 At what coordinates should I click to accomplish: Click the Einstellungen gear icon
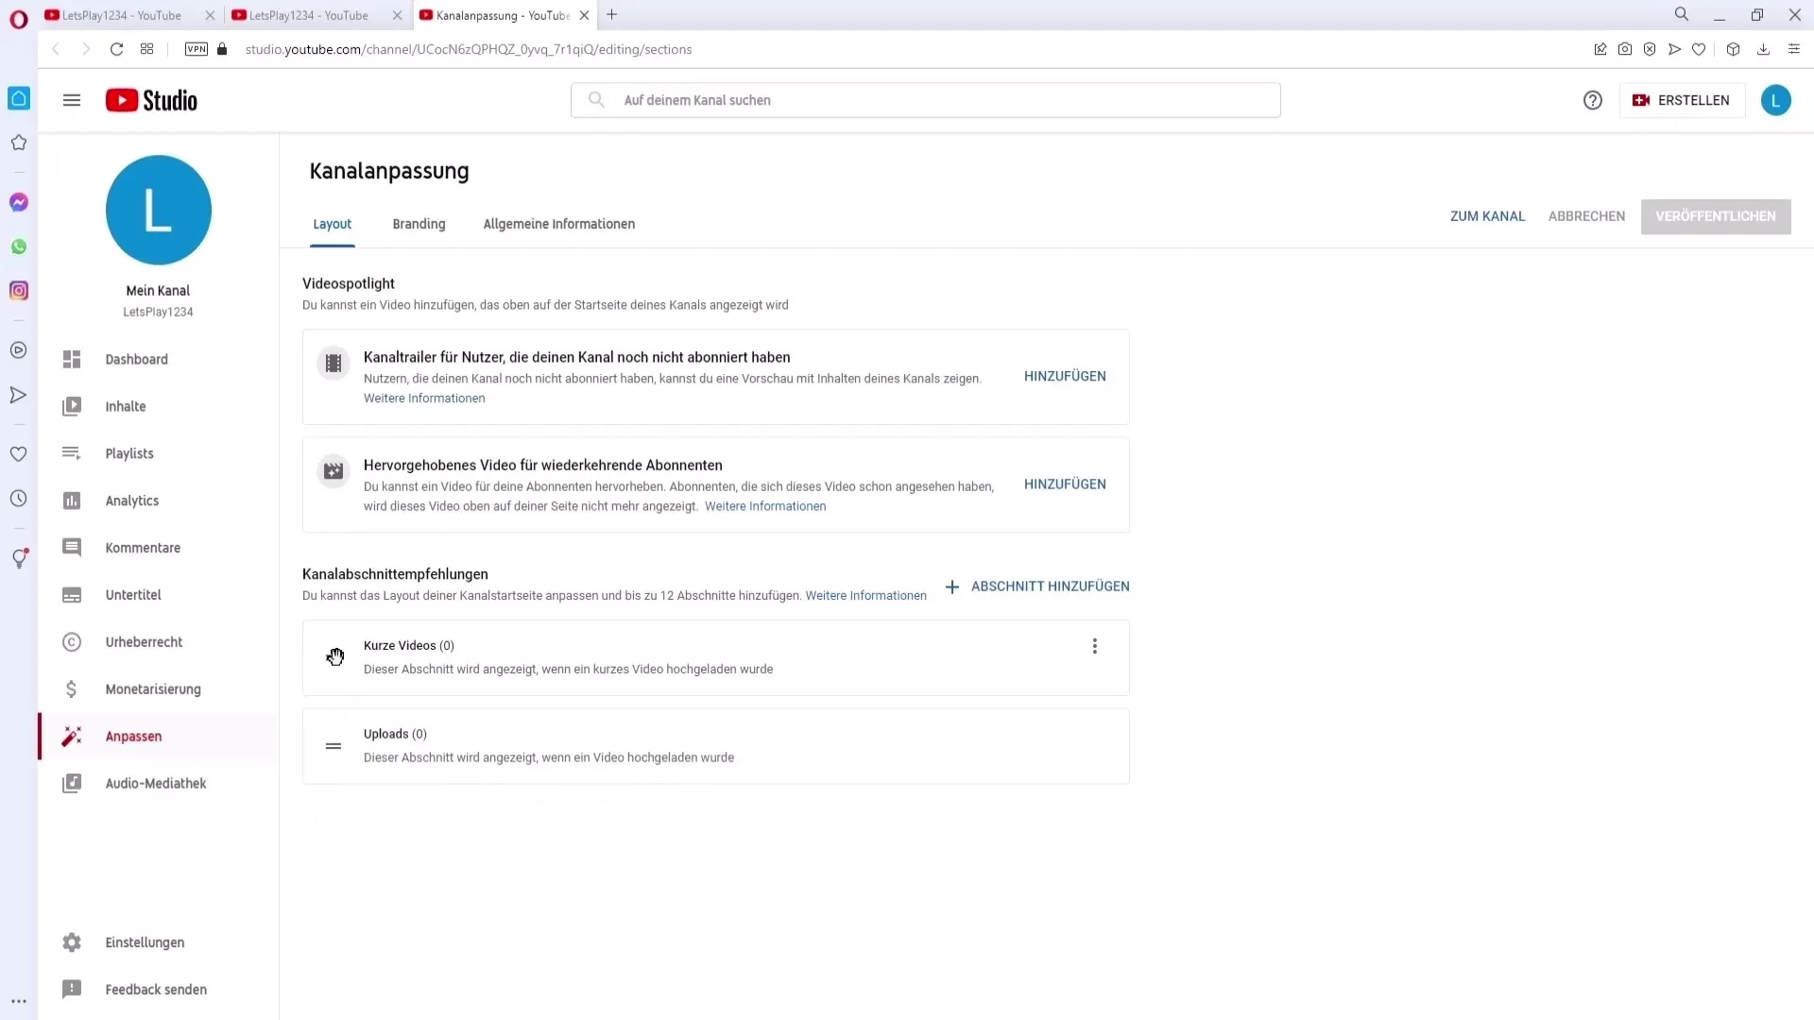click(72, 943)
